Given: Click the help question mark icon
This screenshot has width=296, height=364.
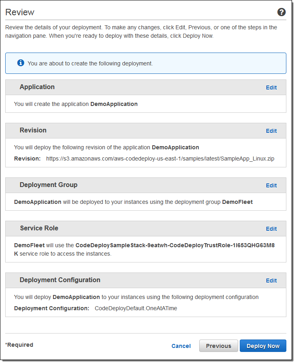Looking at the screenshot, I should (x=282, y=12).
